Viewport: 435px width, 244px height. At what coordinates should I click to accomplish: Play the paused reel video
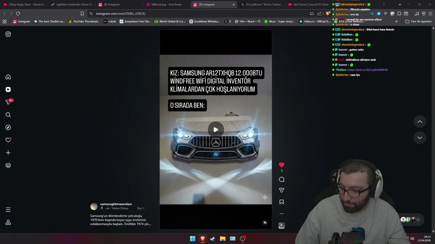pos(216,129)
